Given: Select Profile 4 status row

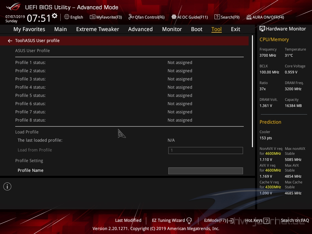Looking at the screenshot, I should 129,87.
